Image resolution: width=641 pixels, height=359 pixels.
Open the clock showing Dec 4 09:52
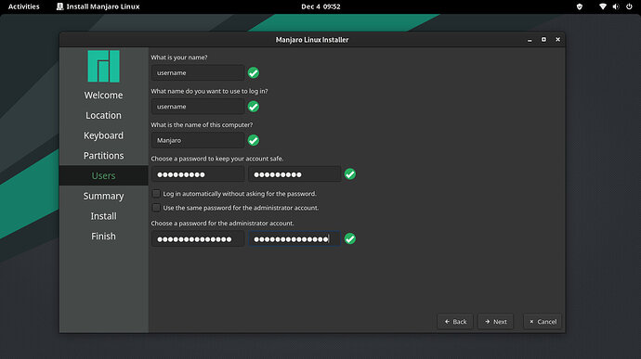point(320,6)
